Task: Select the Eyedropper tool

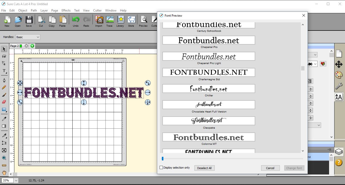Action: pyautogui.click(x=4, y=119)
